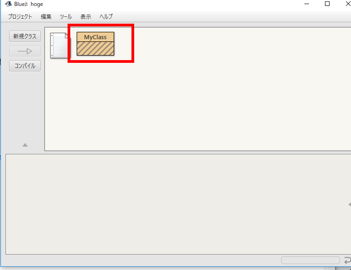This screenshot has height=270, width=351.
Task: Select the README text file icon
Action: (60, 46)
